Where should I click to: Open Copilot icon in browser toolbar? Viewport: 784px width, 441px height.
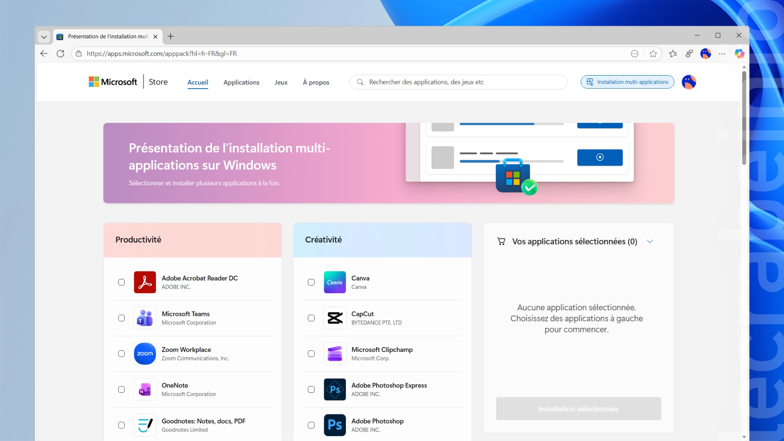click(x=739, y=53)
